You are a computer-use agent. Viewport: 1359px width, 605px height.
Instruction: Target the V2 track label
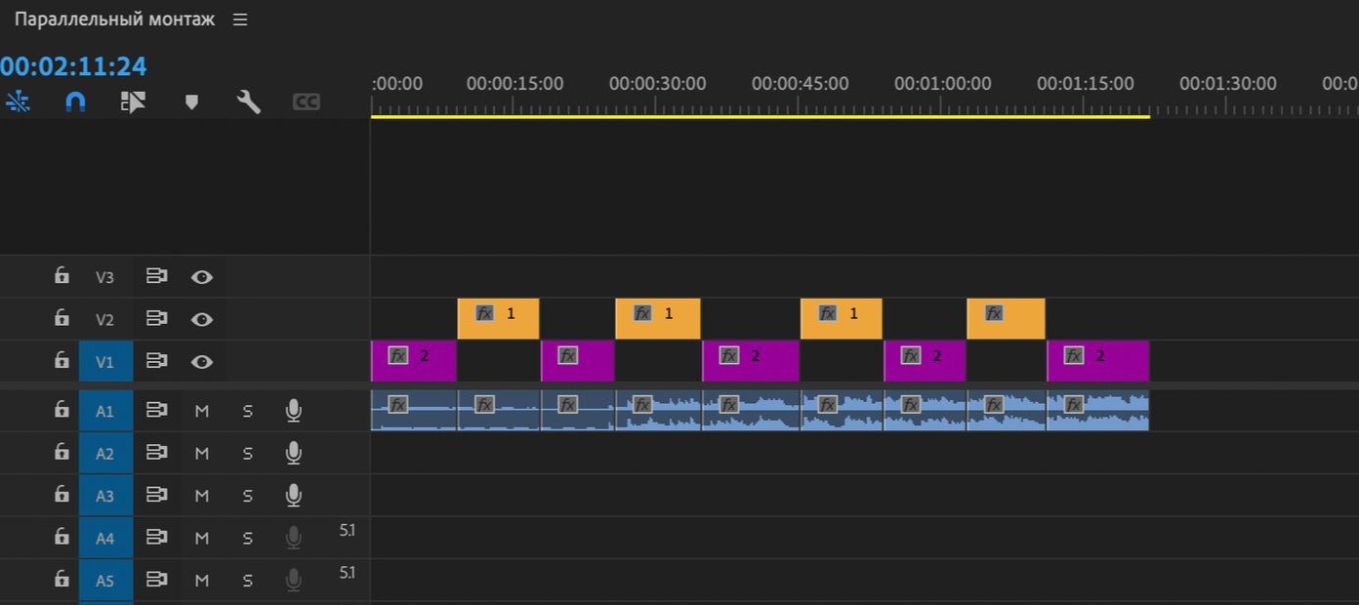click(x=104, y=319)
